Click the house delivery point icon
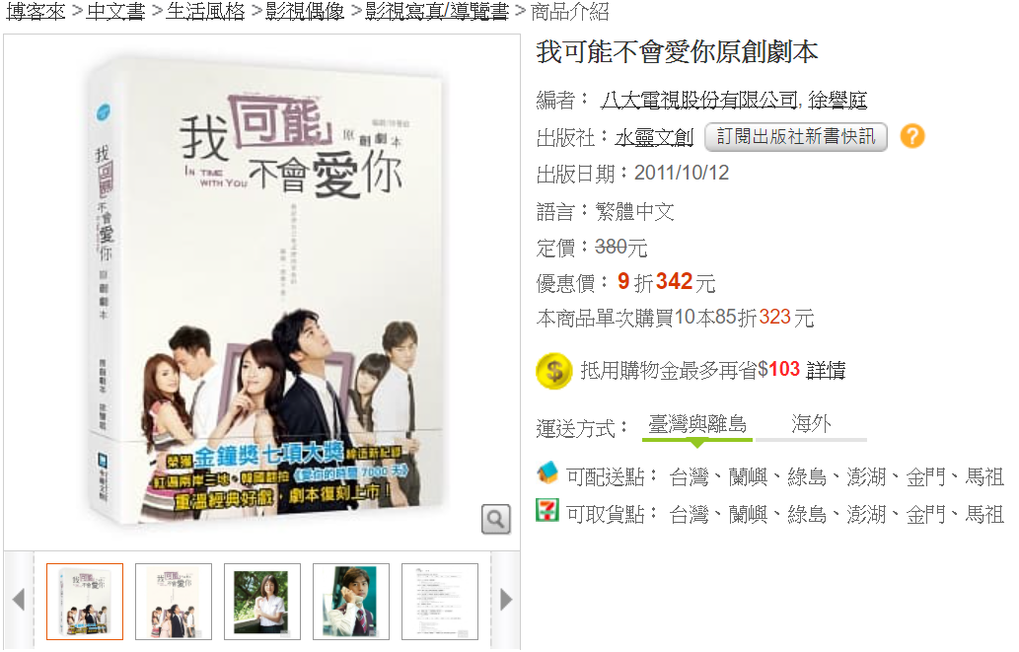This screenshot has height=652, width=1019. pyautogui.click(x=547, y=472)
